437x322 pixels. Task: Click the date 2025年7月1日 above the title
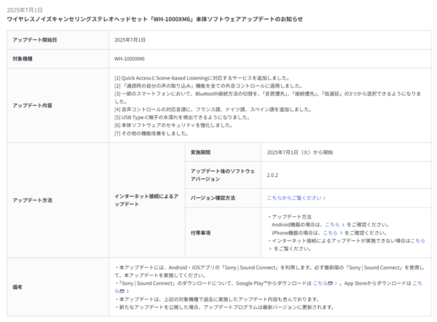pyautogui.click(x=25, y=10)
